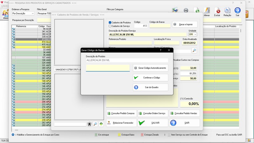Click the blue Sair arrow in search toolbar
The image size is (254, 143).
pyautogui.click(x=237, y=10)
